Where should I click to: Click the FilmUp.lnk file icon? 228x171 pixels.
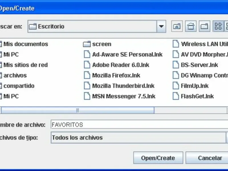[176, 86]
